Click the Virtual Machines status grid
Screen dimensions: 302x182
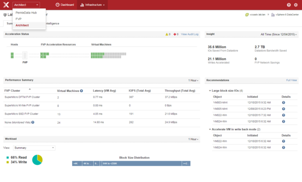[109, 55]
